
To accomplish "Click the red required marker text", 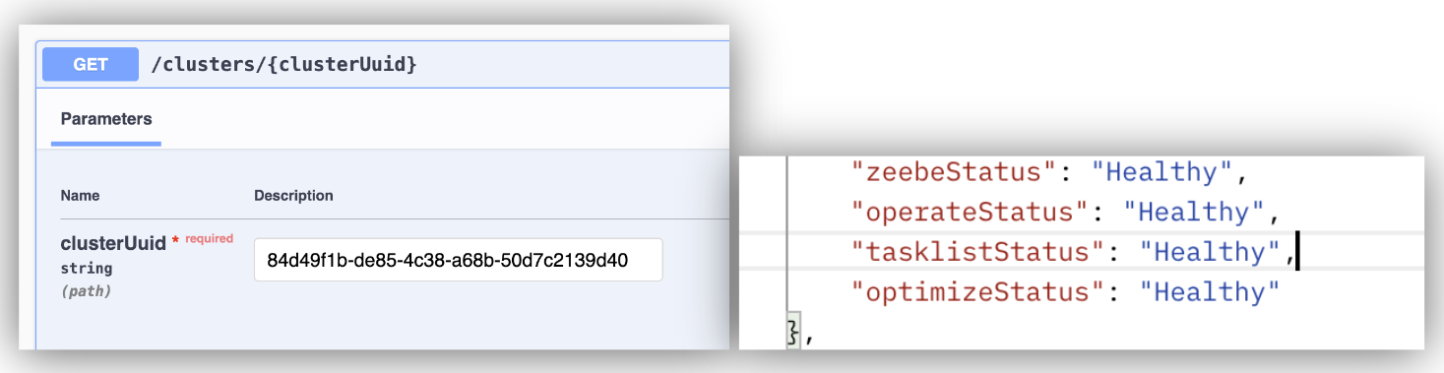I will click(209, 238).
